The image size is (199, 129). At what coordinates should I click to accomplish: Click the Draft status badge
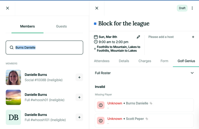tap(182, 8)
